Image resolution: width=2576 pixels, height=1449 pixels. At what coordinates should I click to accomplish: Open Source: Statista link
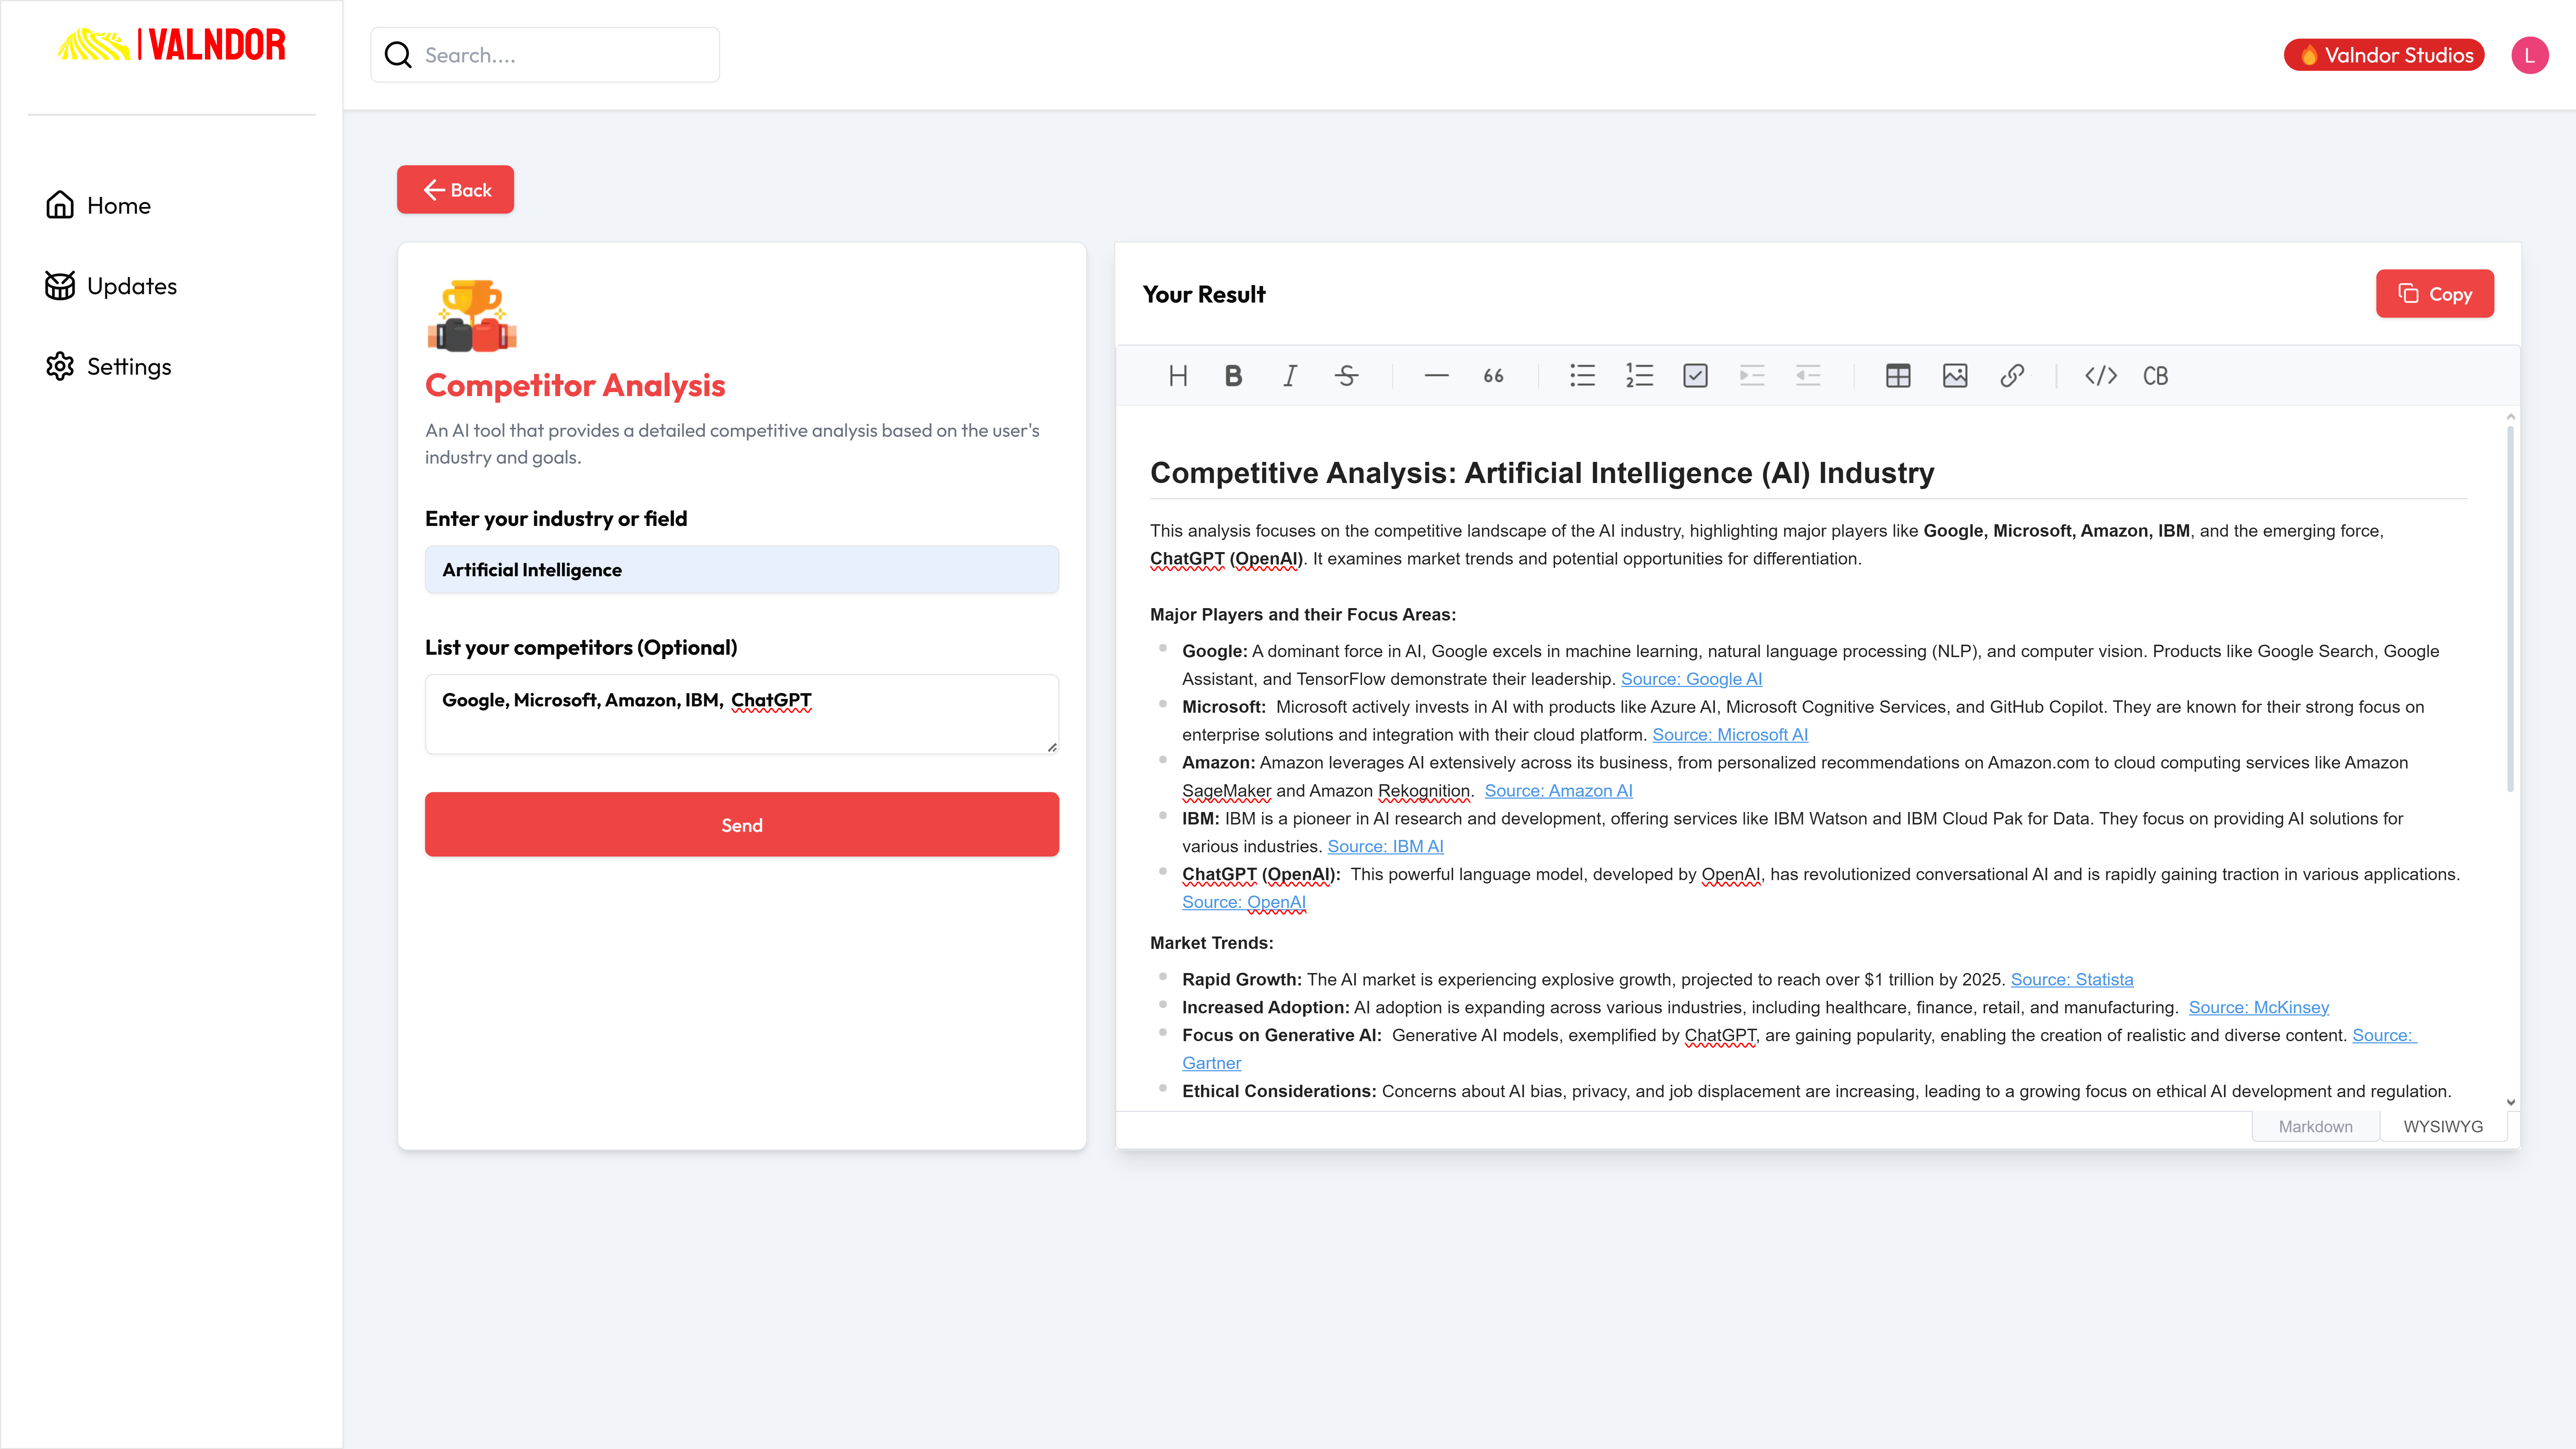coord(2072,980)
